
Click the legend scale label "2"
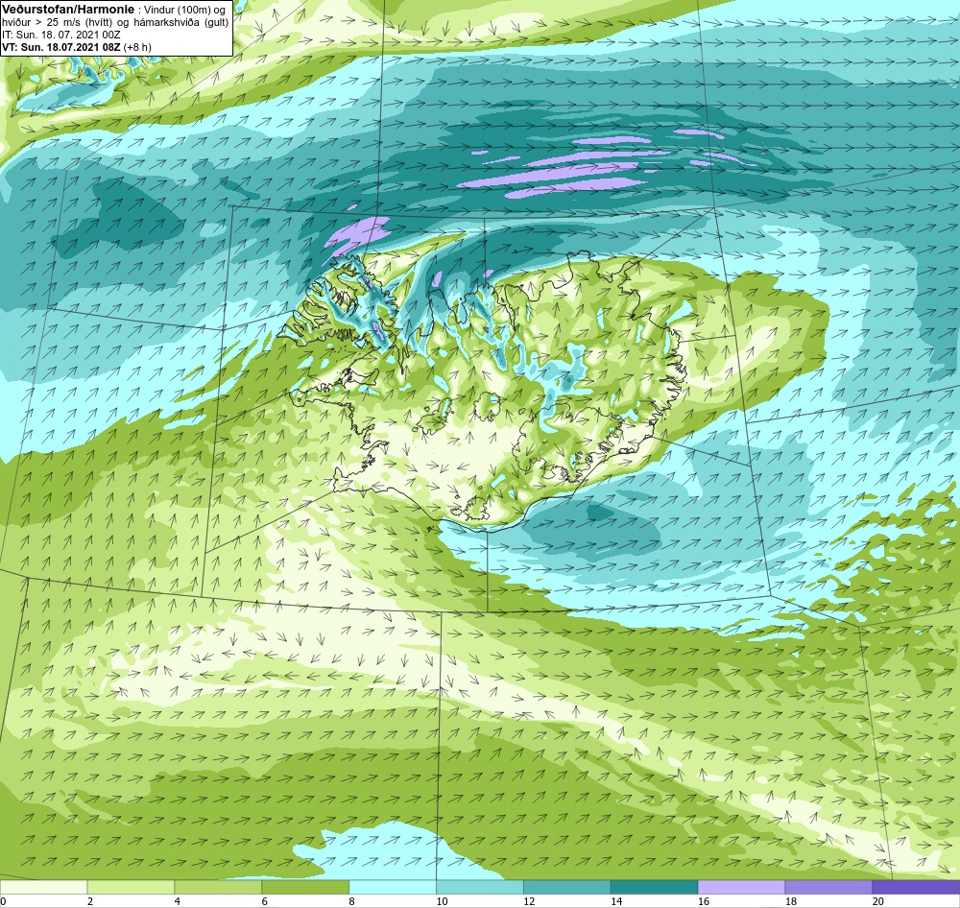[90, 901]
